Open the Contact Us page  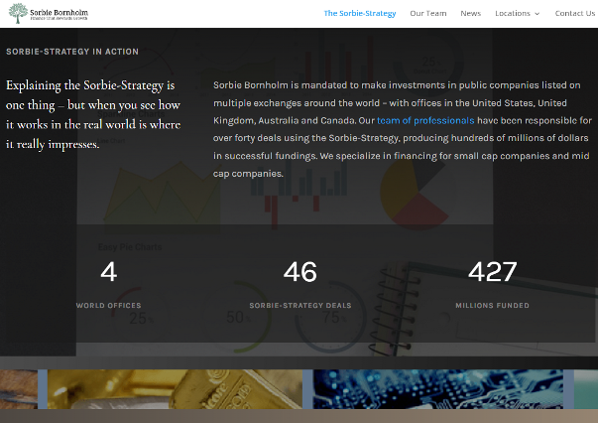575,13
